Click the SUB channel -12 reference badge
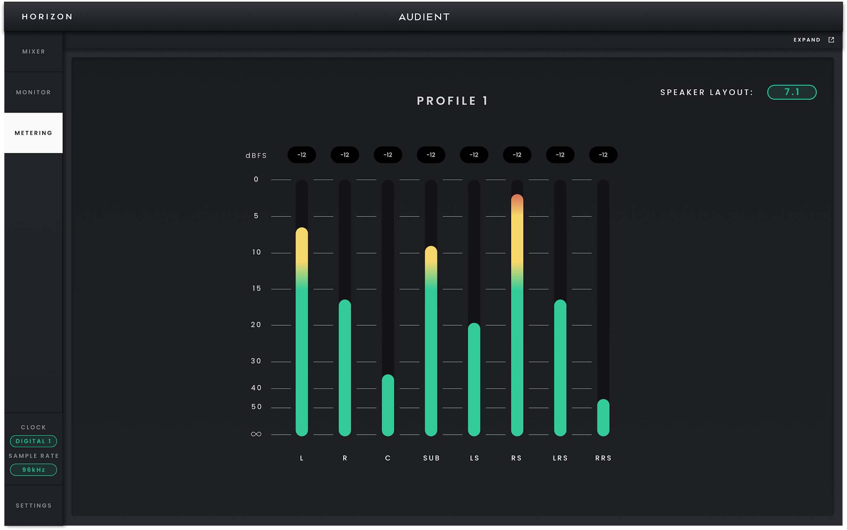The width and height of the screenshot is (847, 530). pyautogui.click(x=431, y=155)
